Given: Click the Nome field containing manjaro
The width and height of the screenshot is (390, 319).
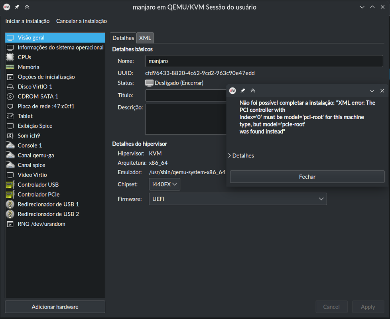Looking at the screenshot, I should point(264,61).
